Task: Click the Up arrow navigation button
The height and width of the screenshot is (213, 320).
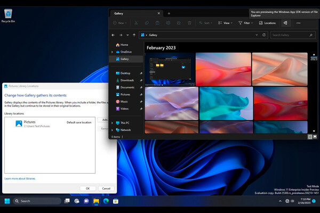Action: point(133,35)
